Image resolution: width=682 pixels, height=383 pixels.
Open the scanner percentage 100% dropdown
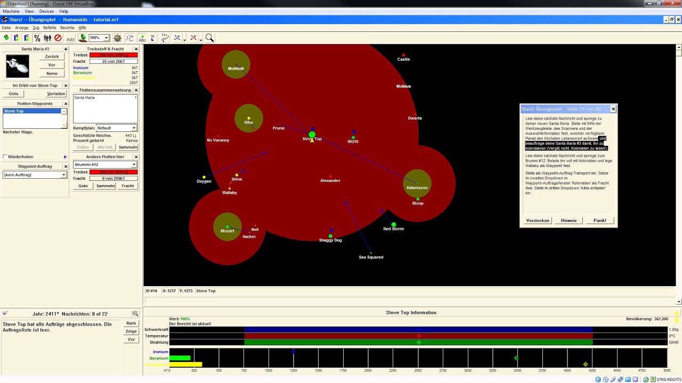tap(106, 38)
